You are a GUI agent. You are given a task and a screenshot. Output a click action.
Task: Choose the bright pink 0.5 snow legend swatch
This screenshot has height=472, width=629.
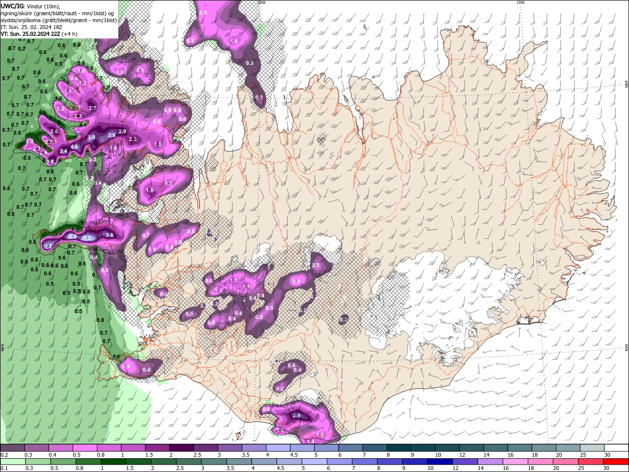point(85,448)
